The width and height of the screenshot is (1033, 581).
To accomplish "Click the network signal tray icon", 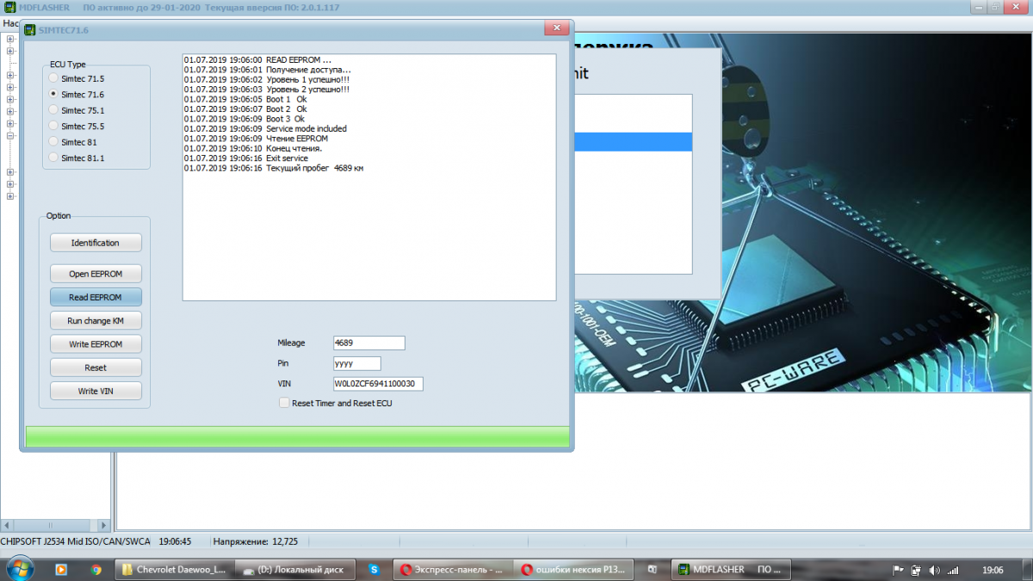I will (954, 570).
